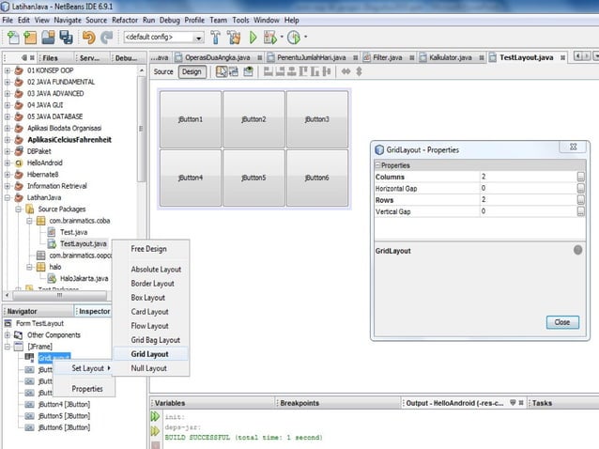Select HaloJakarta.java in the project tree
This screenshot has height=449, width=599.
(84, 278)
